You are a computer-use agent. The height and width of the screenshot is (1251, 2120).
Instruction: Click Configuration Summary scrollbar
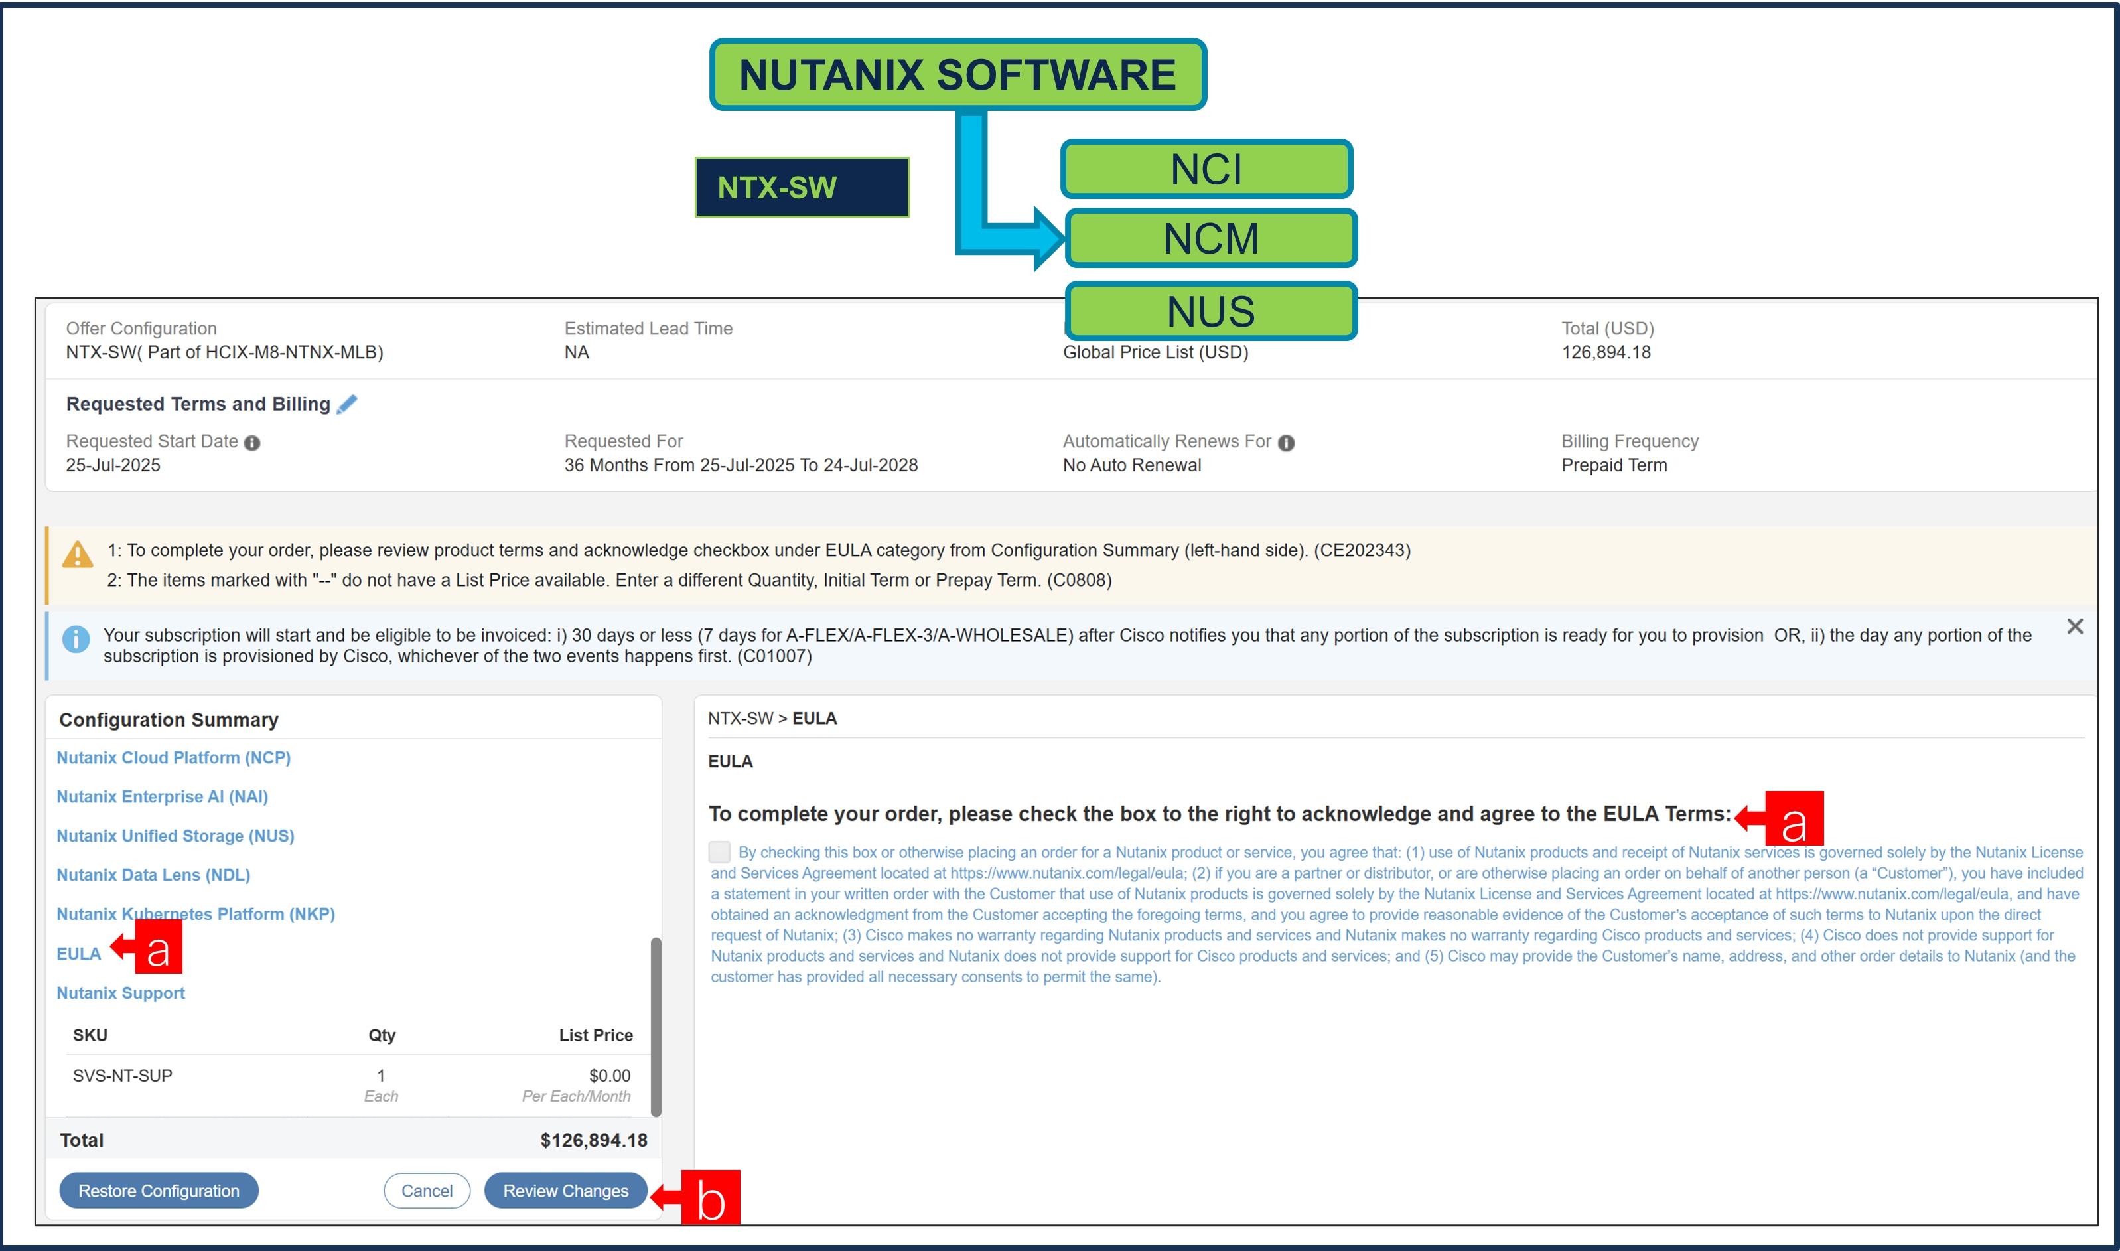656,1027
